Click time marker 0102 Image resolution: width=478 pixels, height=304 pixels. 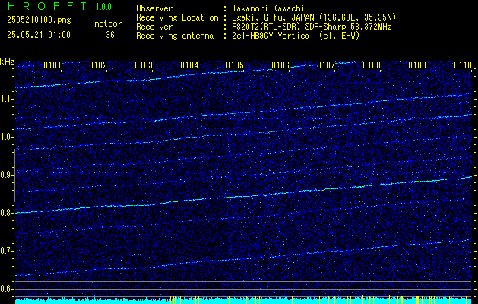[98, 65]
